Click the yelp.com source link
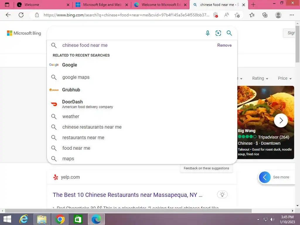This screenshot has height=225, width=300. 70,177
